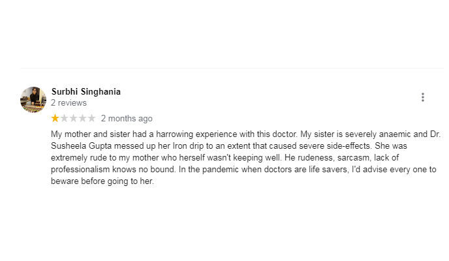This screenshot has width=449, height=261.
Task: Open the three-dot more options menu
Action: coord(423,97)
